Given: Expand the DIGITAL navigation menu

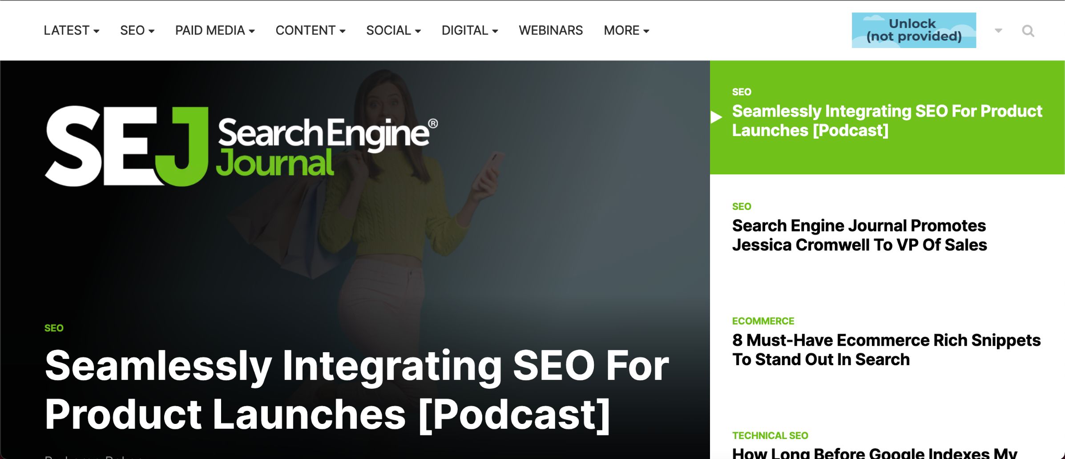Looking at the screenshot, I should coord(470,30).
